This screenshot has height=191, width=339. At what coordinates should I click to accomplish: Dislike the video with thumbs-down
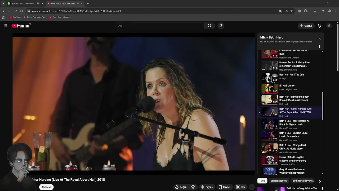coord(193,187)
